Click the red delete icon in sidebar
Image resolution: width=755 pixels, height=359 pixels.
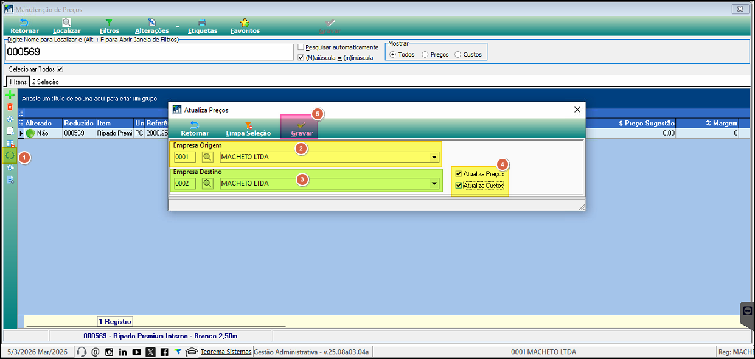point(10,107)
